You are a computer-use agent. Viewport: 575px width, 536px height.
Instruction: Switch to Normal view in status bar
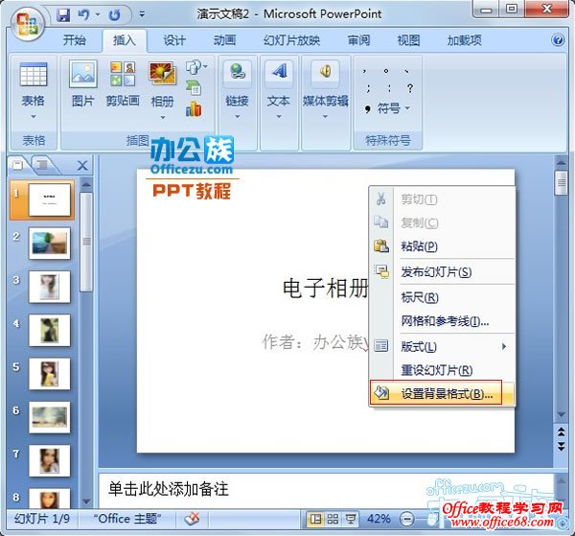pos(315,519)
